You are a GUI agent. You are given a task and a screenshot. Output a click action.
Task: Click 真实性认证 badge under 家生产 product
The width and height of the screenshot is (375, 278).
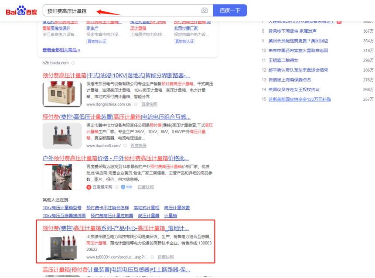97,41
